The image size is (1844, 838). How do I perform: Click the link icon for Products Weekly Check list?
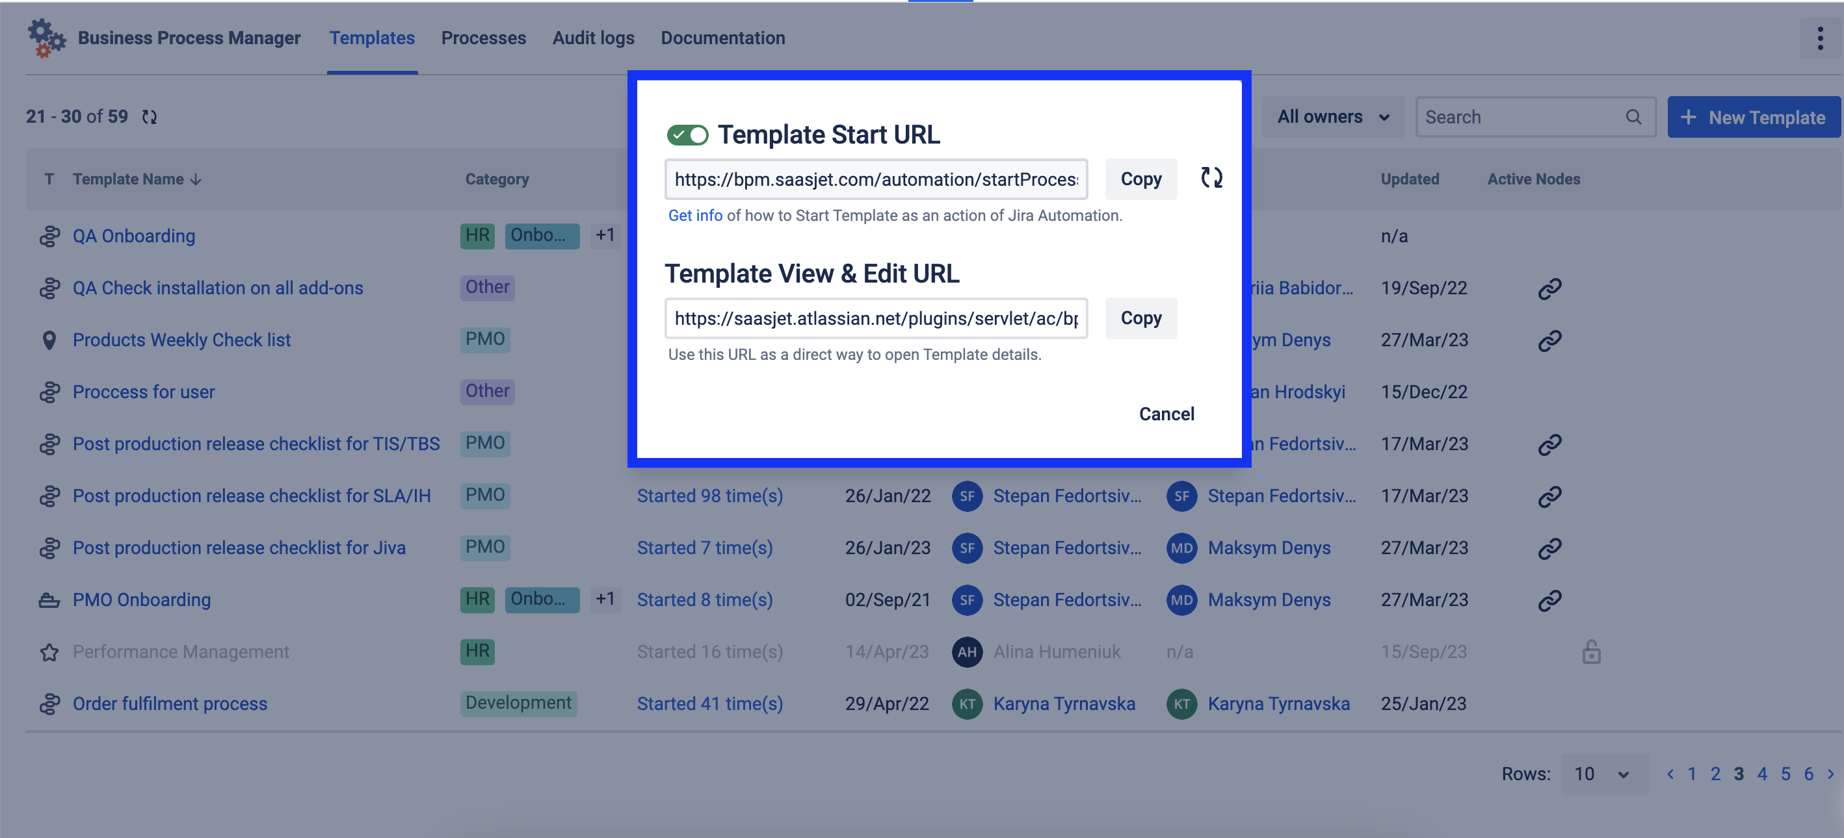point(1549,340)
